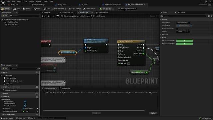
Task: Click the Compile toolbar button
Action: pos(5,9)
